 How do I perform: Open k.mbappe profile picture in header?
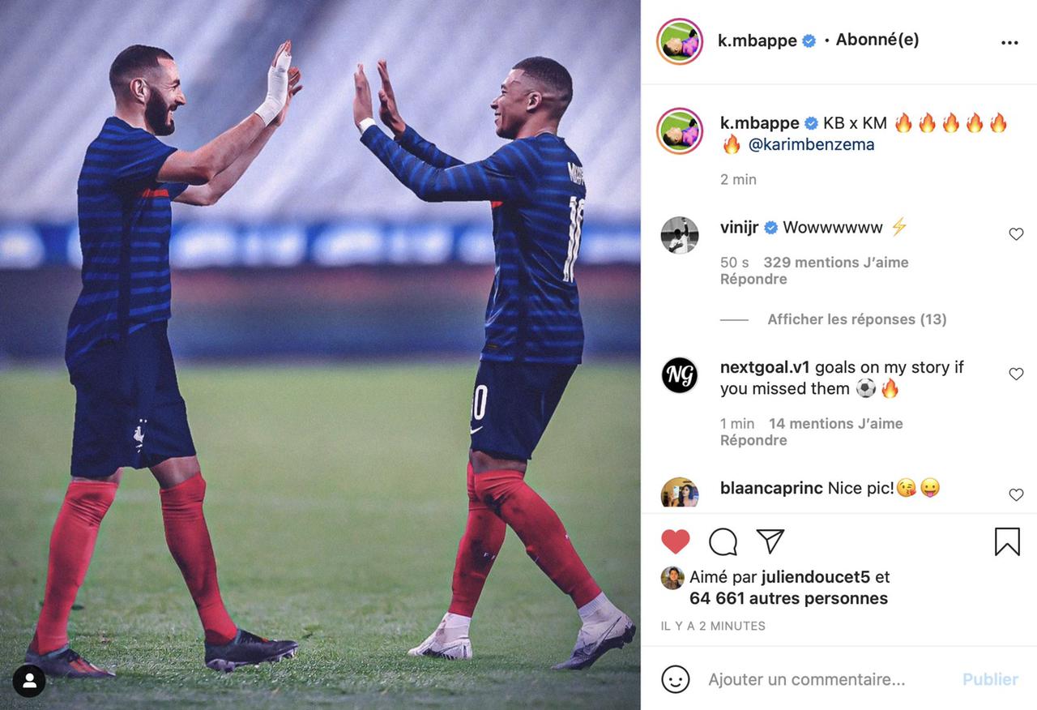coord(680,41)
